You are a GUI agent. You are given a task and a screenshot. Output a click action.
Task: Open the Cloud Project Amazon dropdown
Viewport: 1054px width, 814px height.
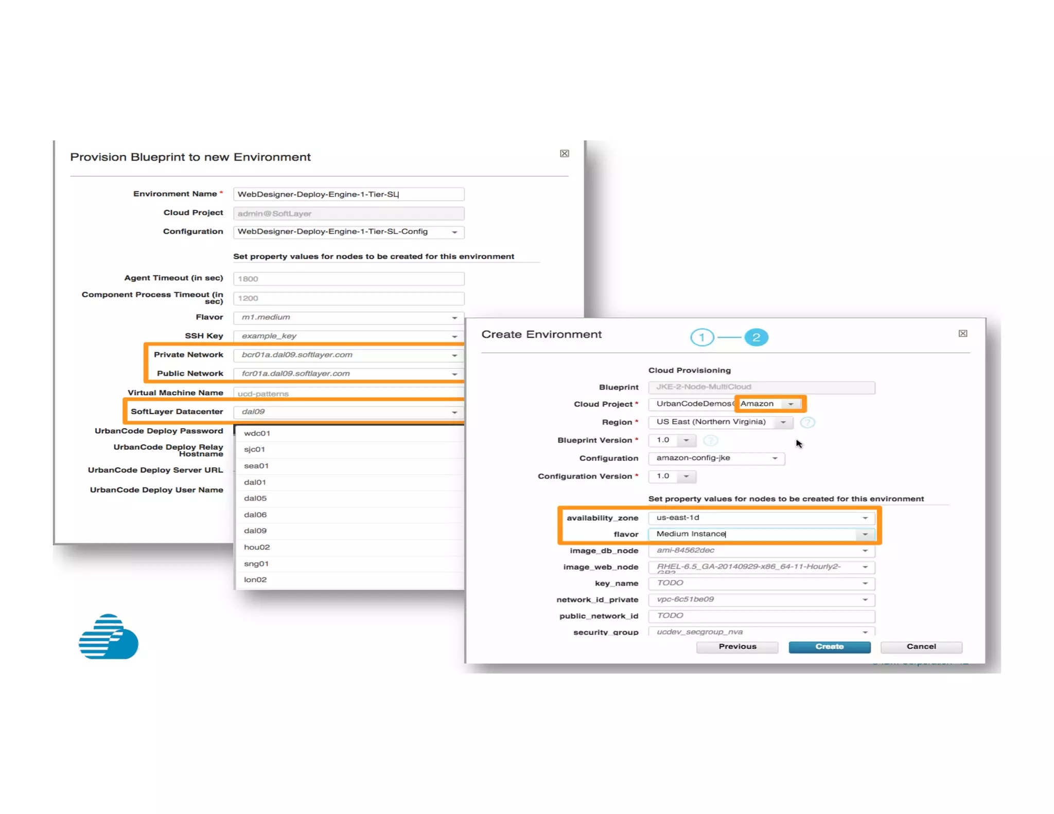[x=790, y=404]
